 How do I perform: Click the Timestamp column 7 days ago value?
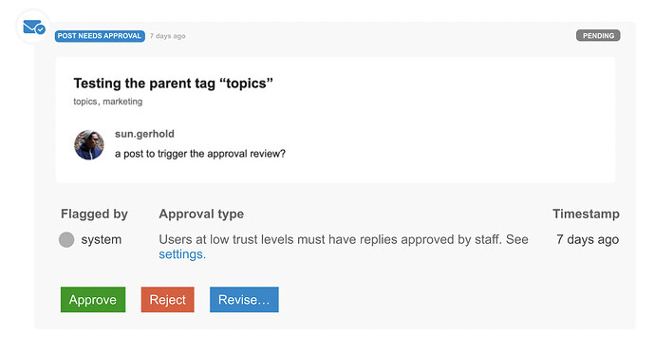[x=588, y=240]
